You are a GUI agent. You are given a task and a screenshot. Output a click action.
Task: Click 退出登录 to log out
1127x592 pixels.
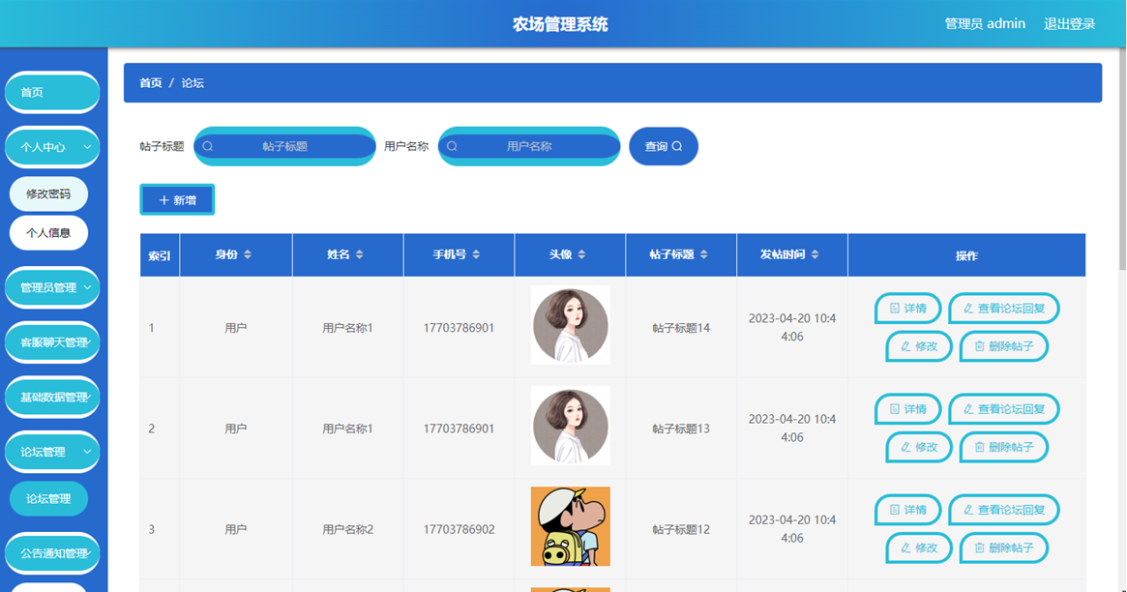(x=1070, y=24)
